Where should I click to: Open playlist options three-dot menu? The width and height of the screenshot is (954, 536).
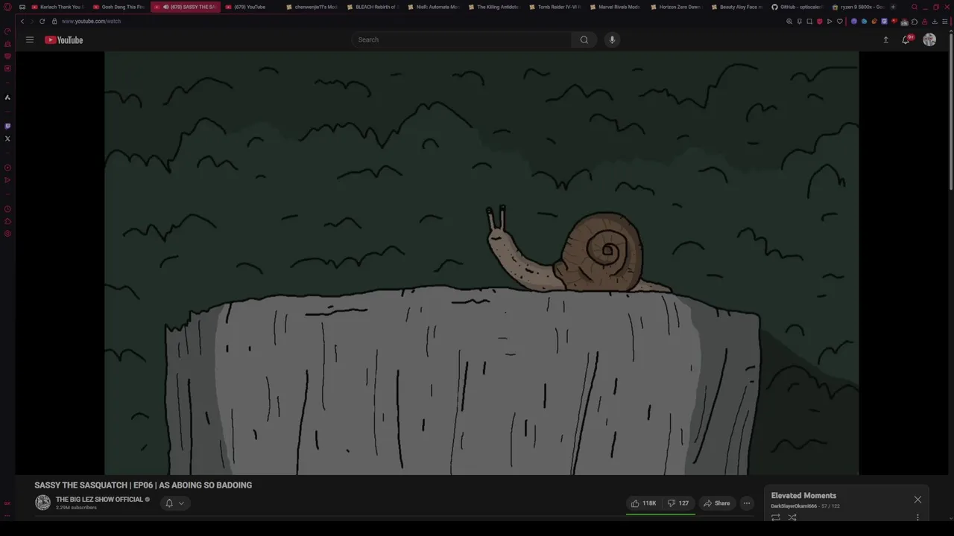point(917,517)
